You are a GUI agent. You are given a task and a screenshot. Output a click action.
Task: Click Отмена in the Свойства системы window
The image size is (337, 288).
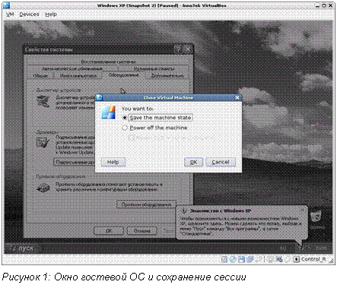tap(142, 231)
